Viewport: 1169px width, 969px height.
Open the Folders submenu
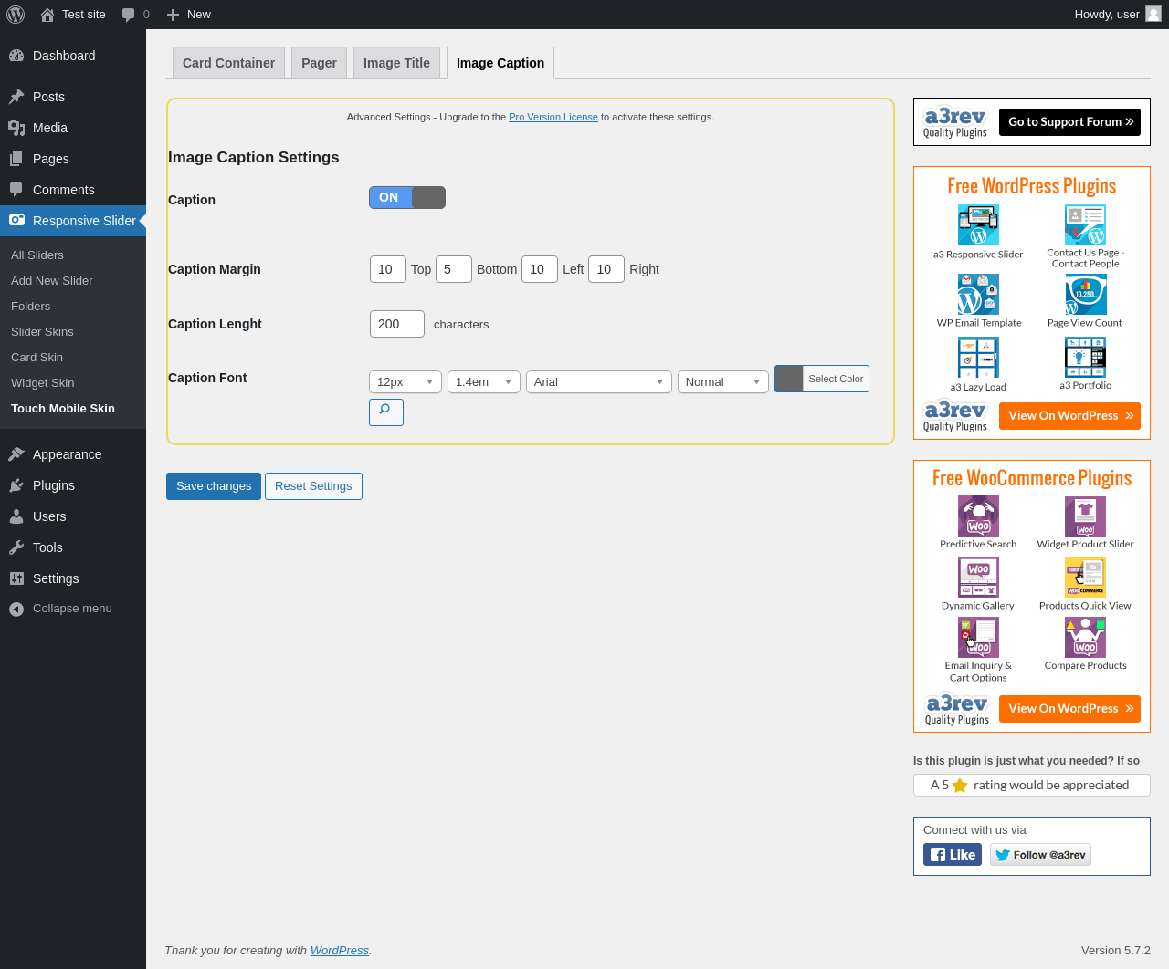point(31,307)
